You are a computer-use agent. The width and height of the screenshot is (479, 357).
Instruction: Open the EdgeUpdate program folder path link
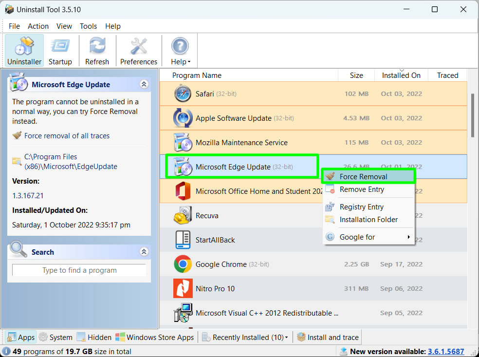coord(71,162)
